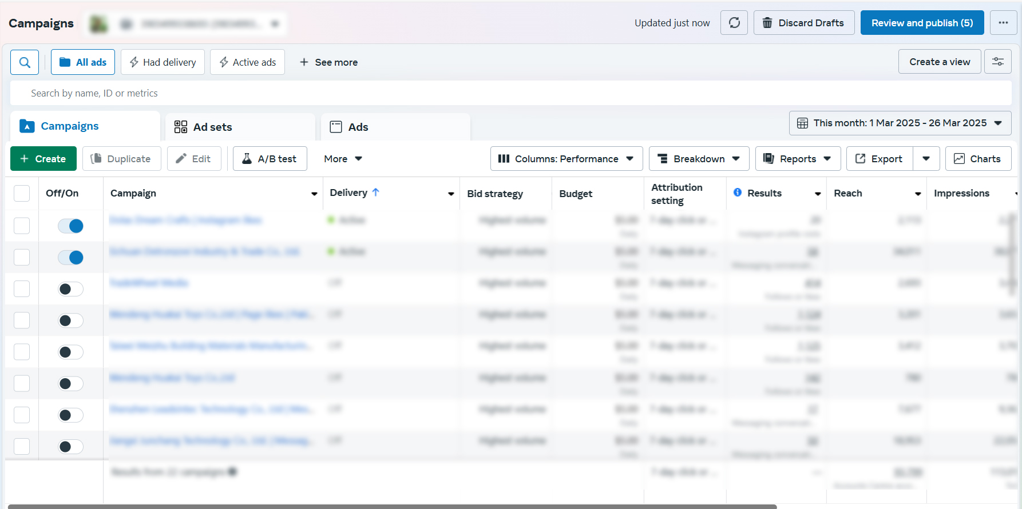Expand the Columns: Performance dropdown
This screenshot has width=1022, height=509.
point(566,159)
